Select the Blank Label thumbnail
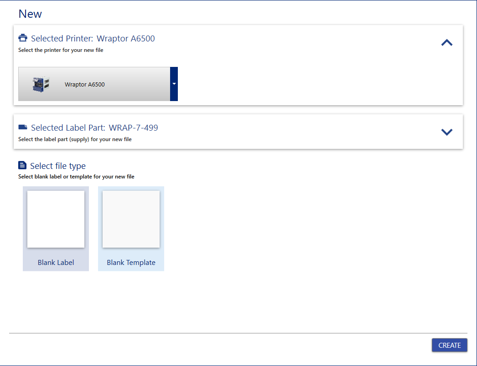Image resolution: width=477 pixels, height=366 pixels. (56, 219)
